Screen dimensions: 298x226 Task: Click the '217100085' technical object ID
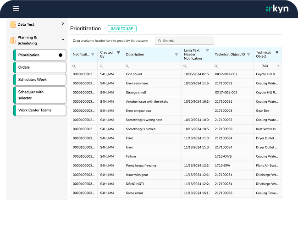click(224, 193)
